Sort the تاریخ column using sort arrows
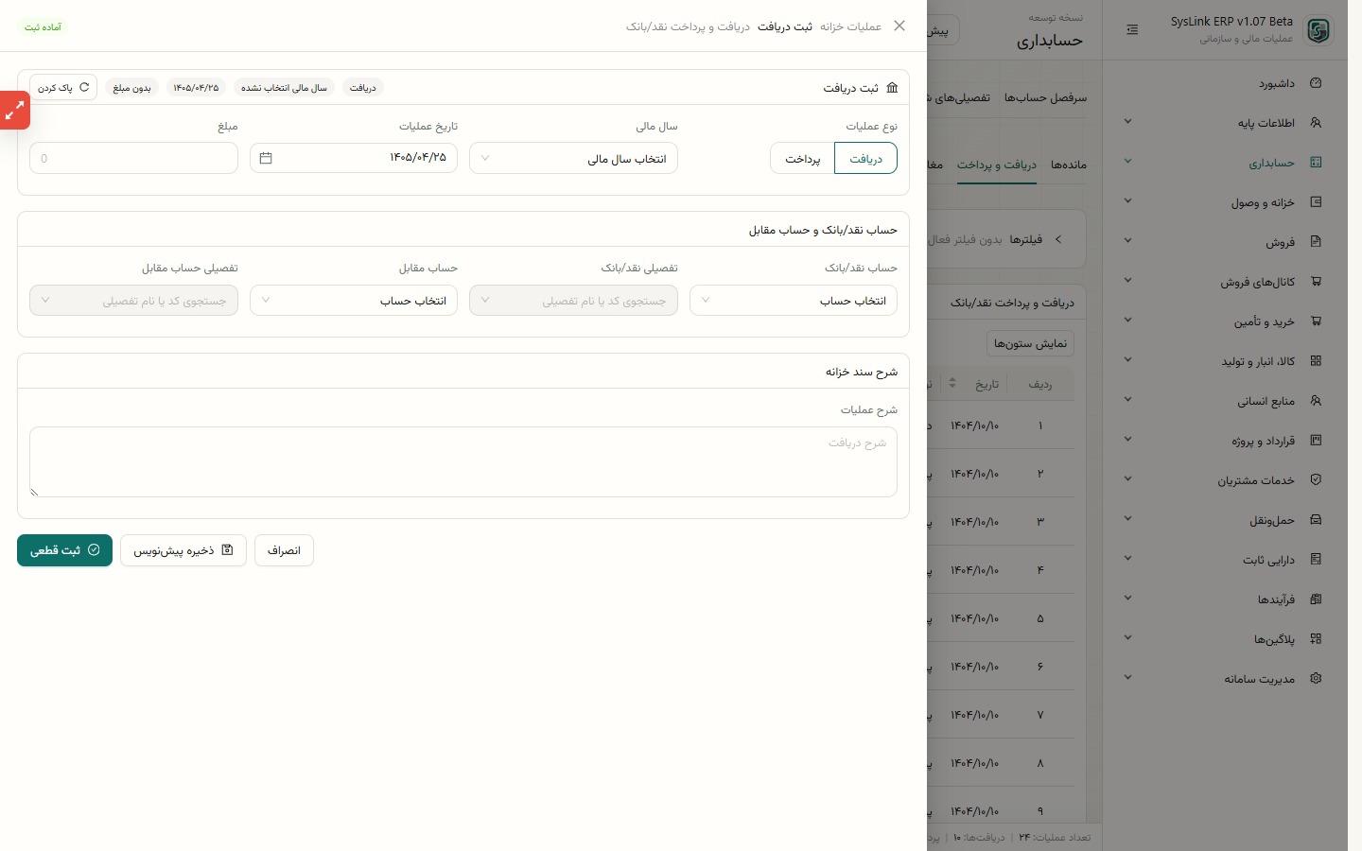1362x851 pixels. point(952,383)
